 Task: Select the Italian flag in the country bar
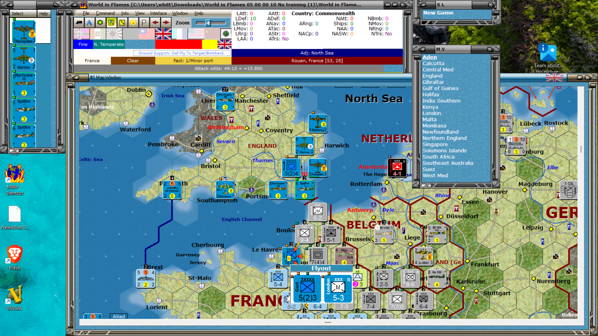[98, 34]
